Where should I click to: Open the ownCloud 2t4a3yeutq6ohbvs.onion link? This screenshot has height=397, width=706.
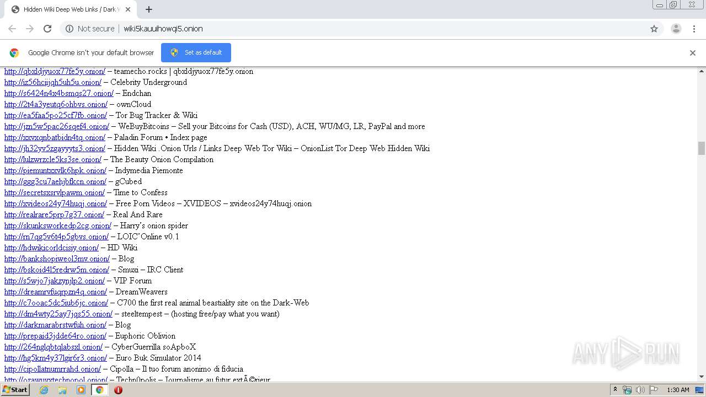[56, 104]
